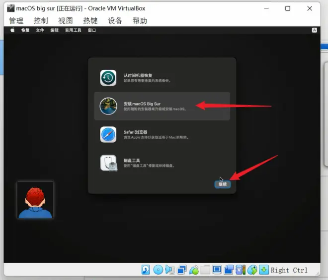This screenshot has width=328, height=280.
Task: Minimize the VirtualBox window
Action: point(266,8)
